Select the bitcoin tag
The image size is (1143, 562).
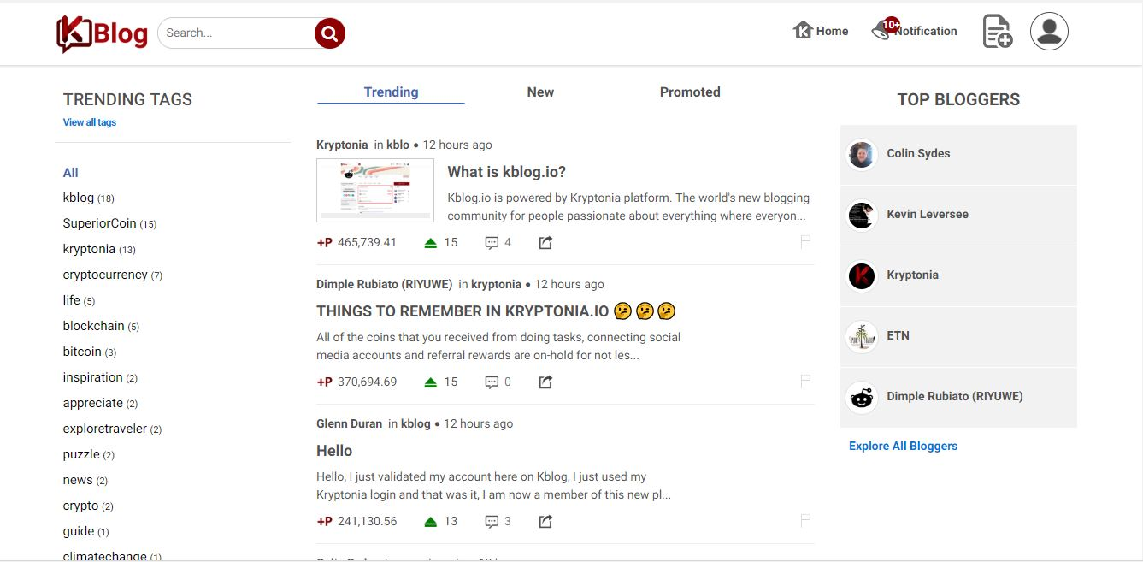pos(90,352)
